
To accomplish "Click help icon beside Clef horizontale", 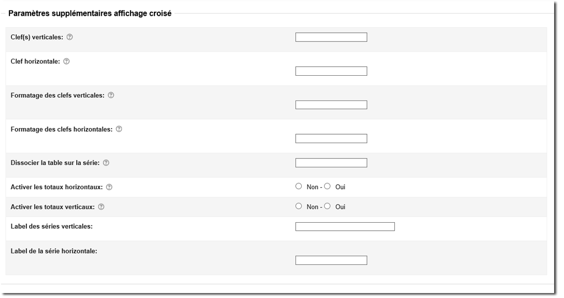I will click(67, 61).
